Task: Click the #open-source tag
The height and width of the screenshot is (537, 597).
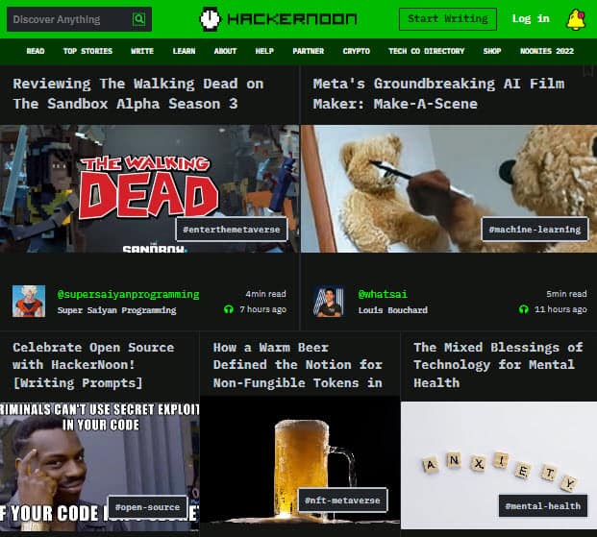Action: pyautogui.click(x=148, y=507)
